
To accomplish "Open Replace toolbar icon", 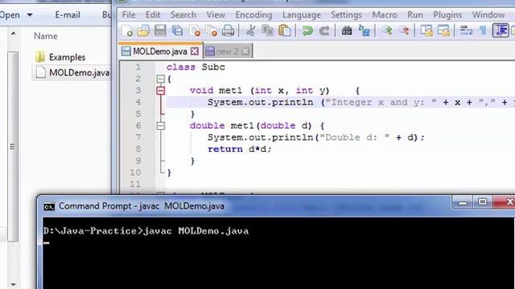I will pos(365,31).
